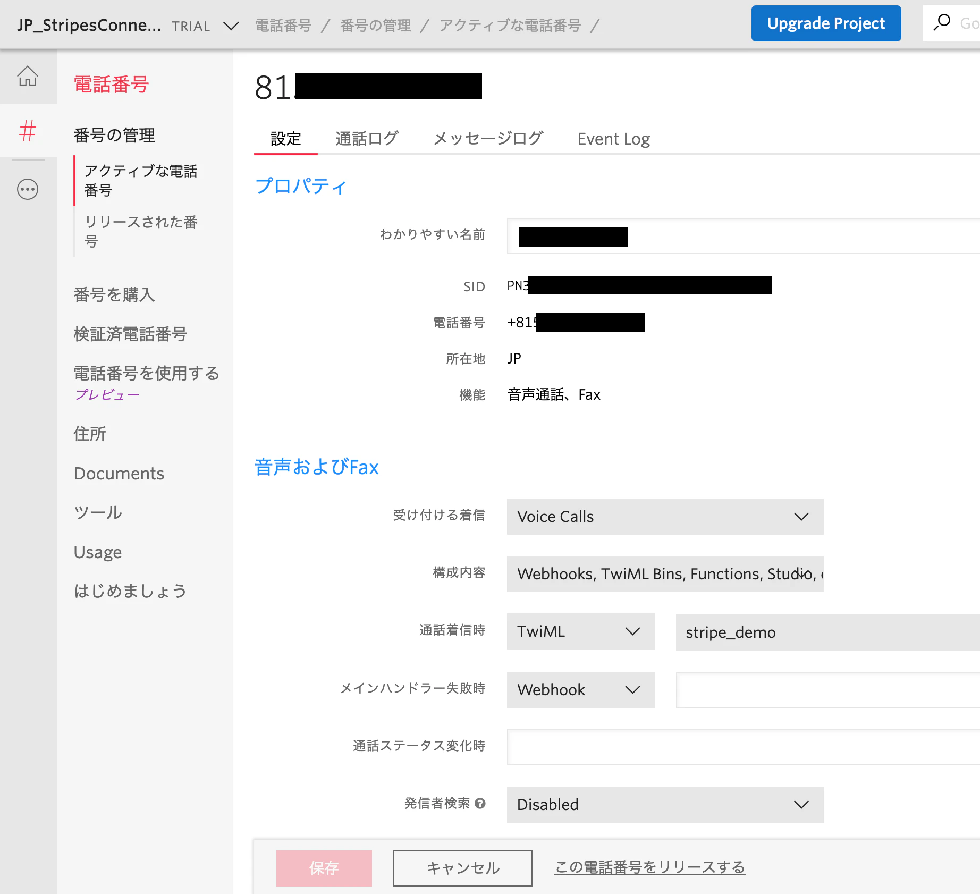Open 電話番号 heading in sidebar
980x894 pixels.
(x=111, y=85)
